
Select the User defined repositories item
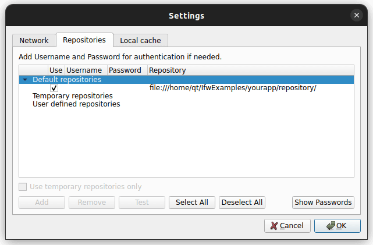76,104
